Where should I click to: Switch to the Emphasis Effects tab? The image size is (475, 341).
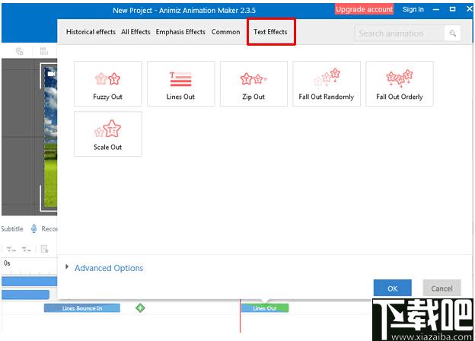pos(180,32)
